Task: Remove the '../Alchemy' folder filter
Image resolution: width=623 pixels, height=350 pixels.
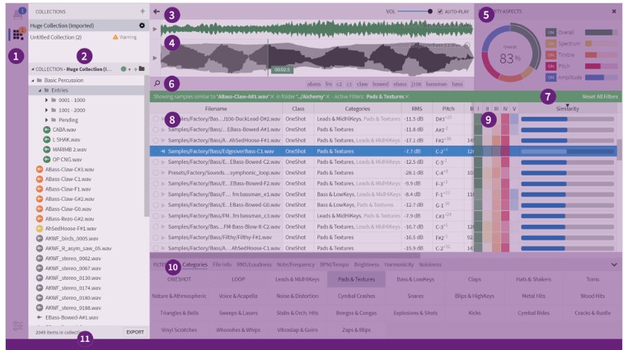Action: 328,96
